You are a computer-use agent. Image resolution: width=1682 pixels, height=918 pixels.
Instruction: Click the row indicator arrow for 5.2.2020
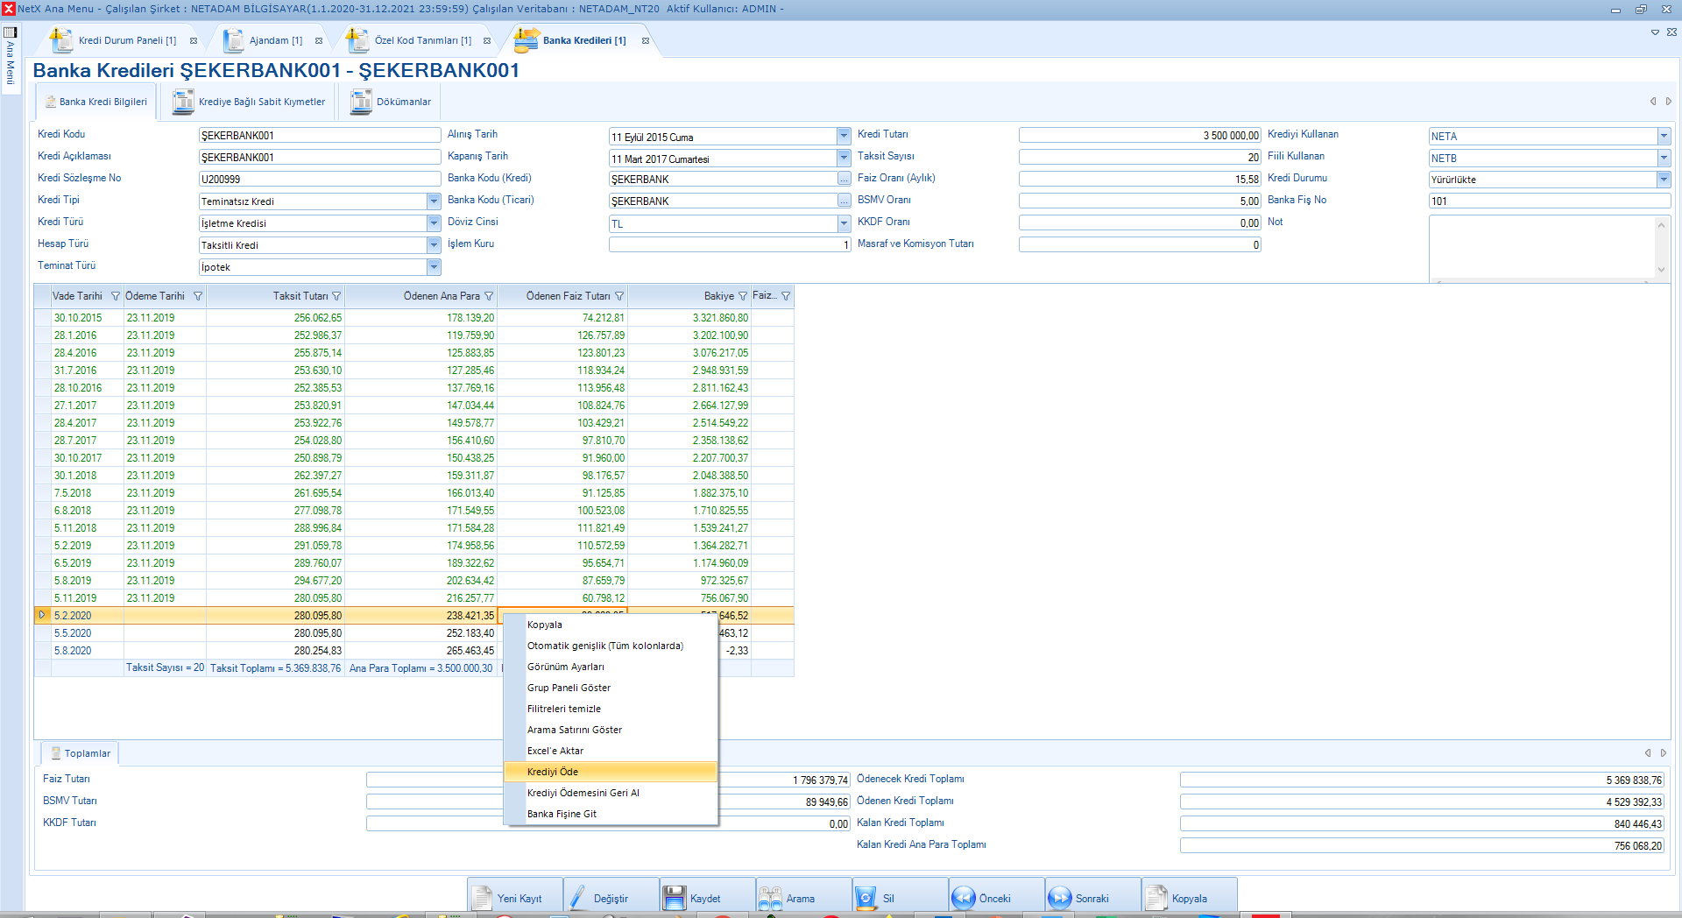[x=42, y=615]
